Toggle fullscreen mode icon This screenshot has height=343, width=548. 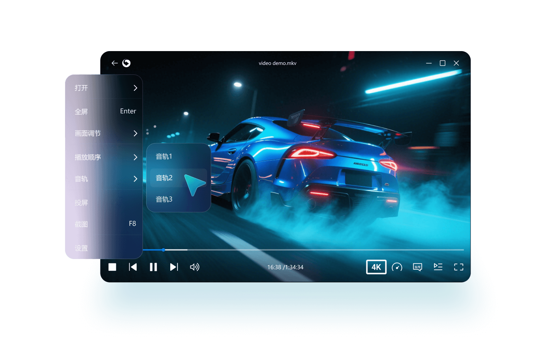[x=458, y=267]
